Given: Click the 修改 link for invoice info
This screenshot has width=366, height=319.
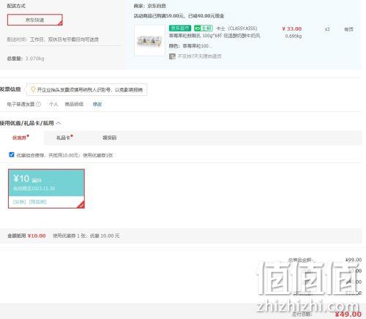Looking at the screenshot, I should (x=97, y=104).
